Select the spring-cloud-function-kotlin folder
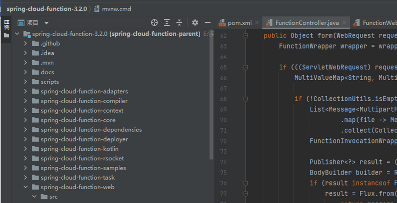Screen dimensions: 397x203 tap(79, 148)
